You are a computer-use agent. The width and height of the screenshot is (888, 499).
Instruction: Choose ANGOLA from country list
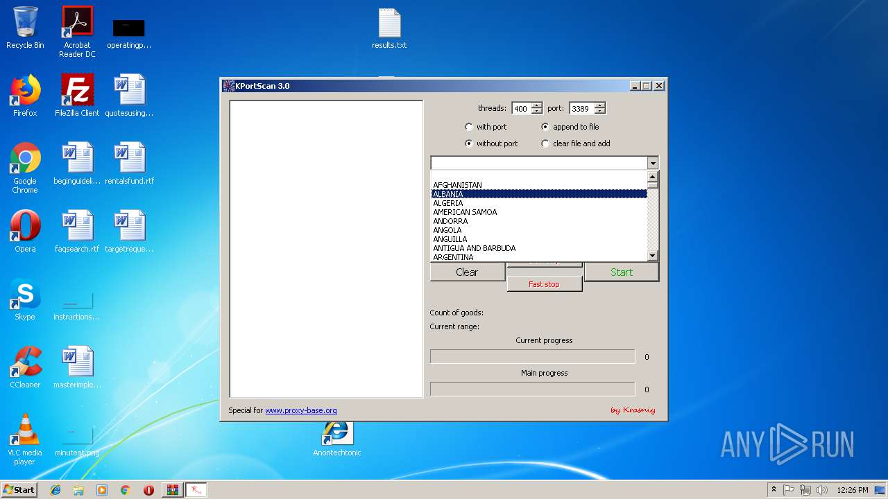[539, 230]
